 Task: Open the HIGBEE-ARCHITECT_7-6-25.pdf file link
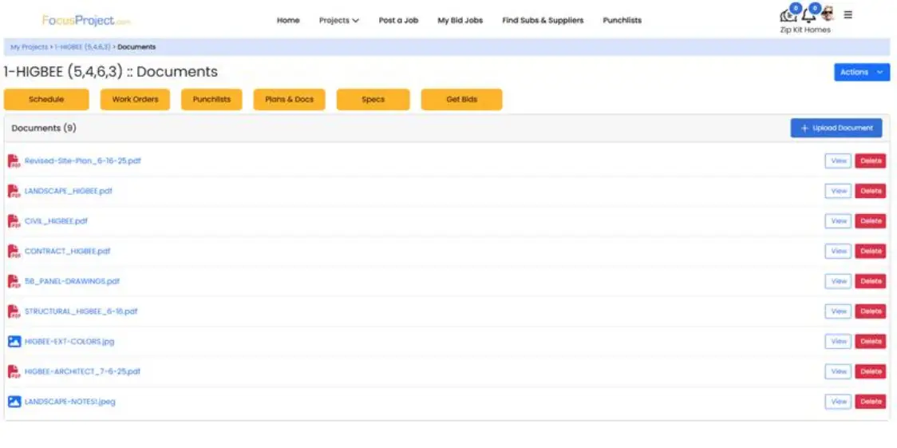[82, 371]
